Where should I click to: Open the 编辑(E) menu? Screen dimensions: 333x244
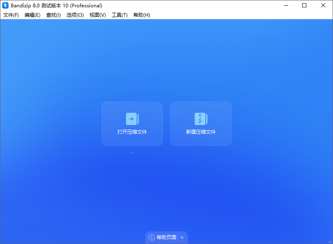point(32,15)
